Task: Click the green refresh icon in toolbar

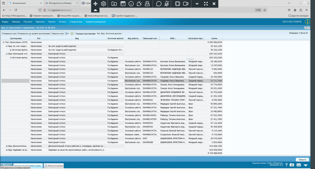Action: click(72, 33)
